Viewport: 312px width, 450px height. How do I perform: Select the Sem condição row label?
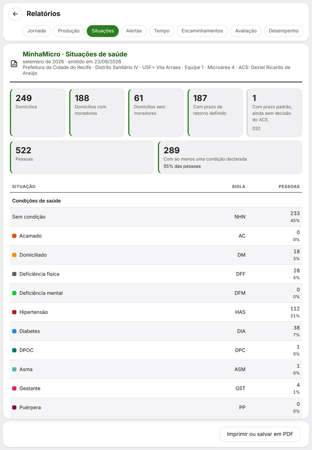pyautogui.click(x=29, y=217)
